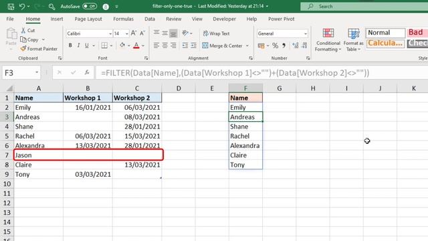Image resolution: width=428 pixels, height=241 pixels.
Task: Click the Select All corner triangle
Action: [x=9, y=88]
